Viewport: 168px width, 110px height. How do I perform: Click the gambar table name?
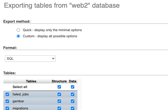tap(18, 101)
